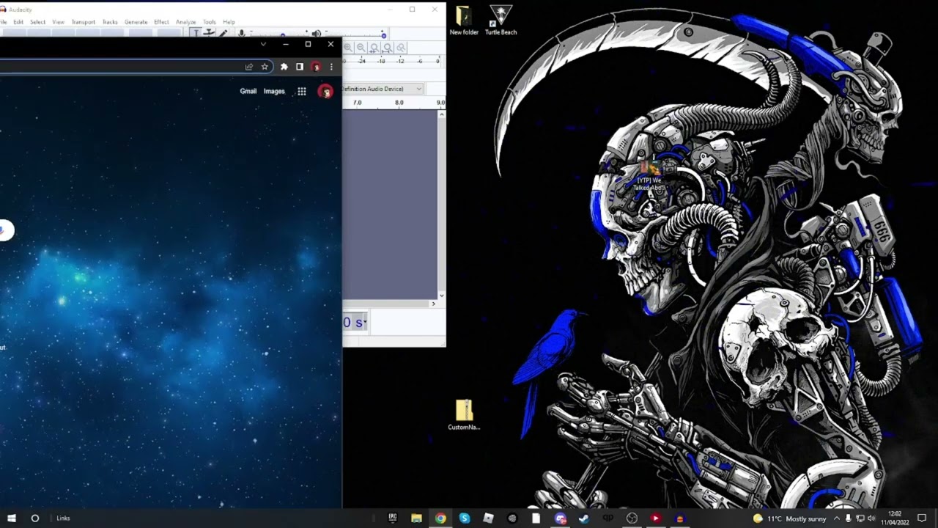
Task: Open the Audacity Analyze menu
Action: click(185, 22)
